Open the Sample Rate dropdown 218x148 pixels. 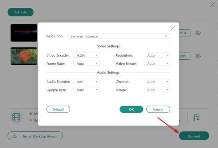click(x=86, y=90)
